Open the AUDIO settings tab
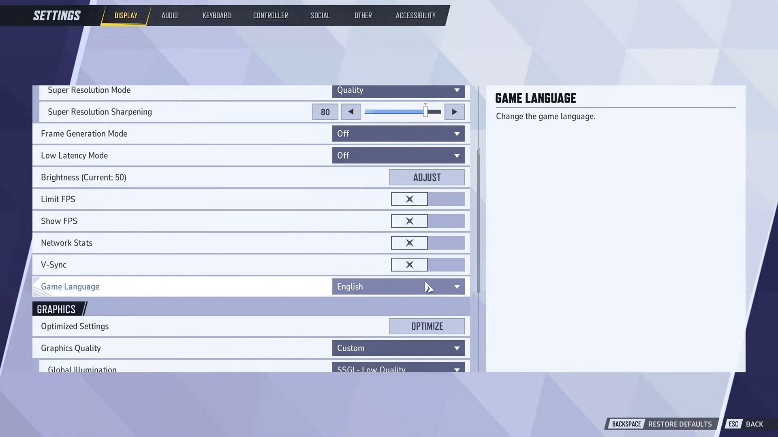 coord(170,15)
